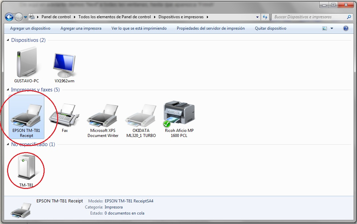357x224 pixels.
Task: Collapse the Dispositivos (2) group
Action: [x=8, y=40]
